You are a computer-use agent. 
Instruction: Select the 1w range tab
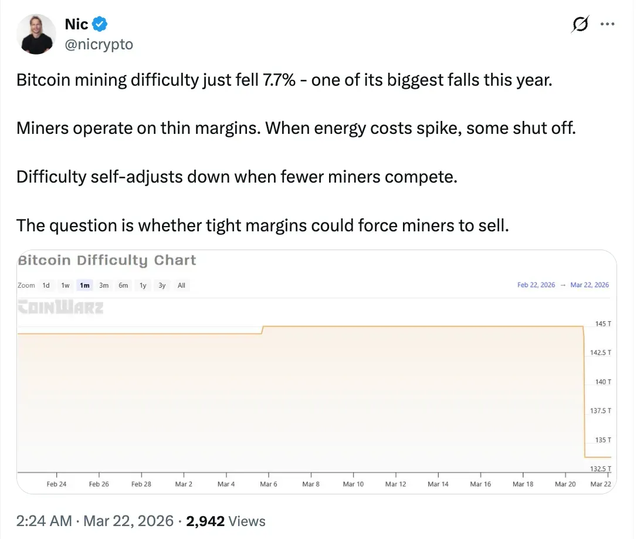click(65, 285)
